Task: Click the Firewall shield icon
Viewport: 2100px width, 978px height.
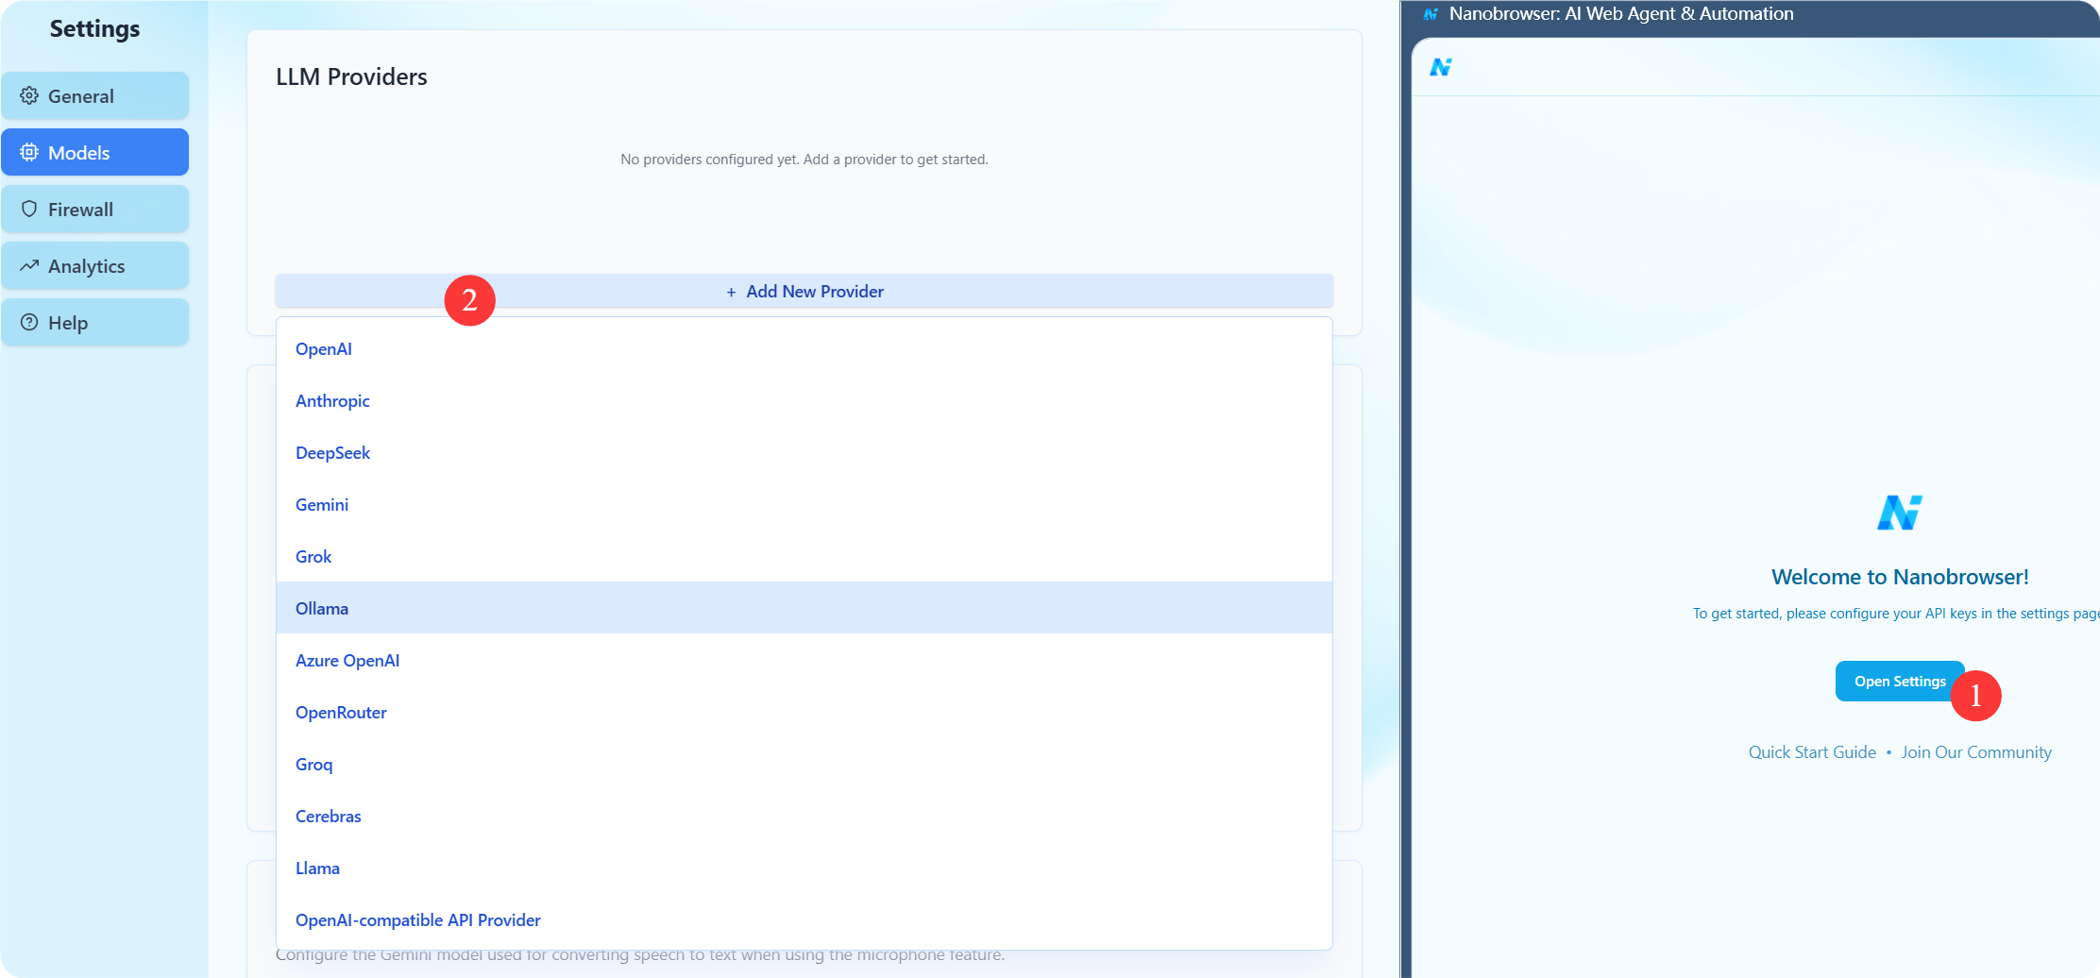Action: tap(29, 210)
